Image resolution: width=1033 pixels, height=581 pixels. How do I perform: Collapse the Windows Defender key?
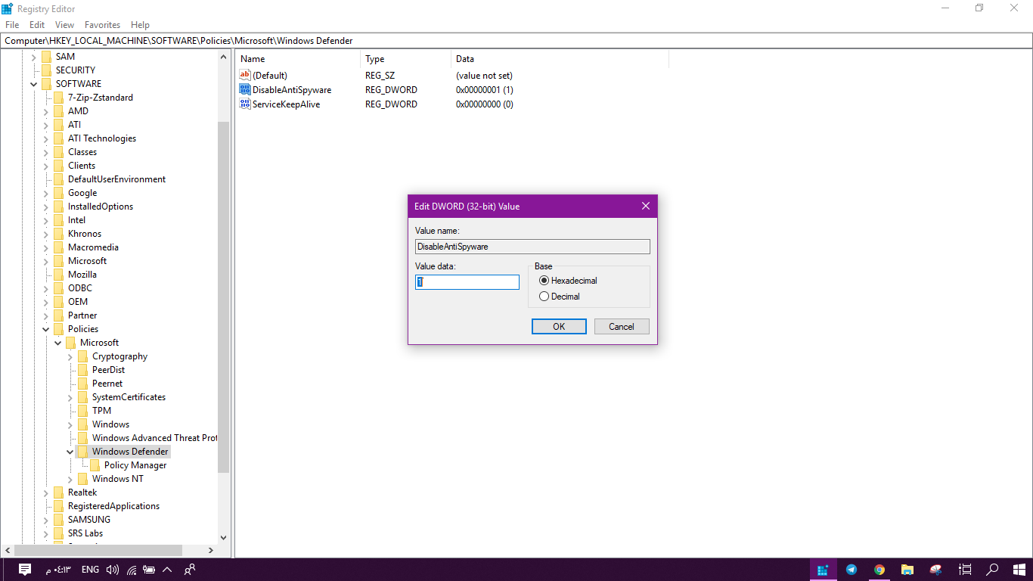coord(70,452)
